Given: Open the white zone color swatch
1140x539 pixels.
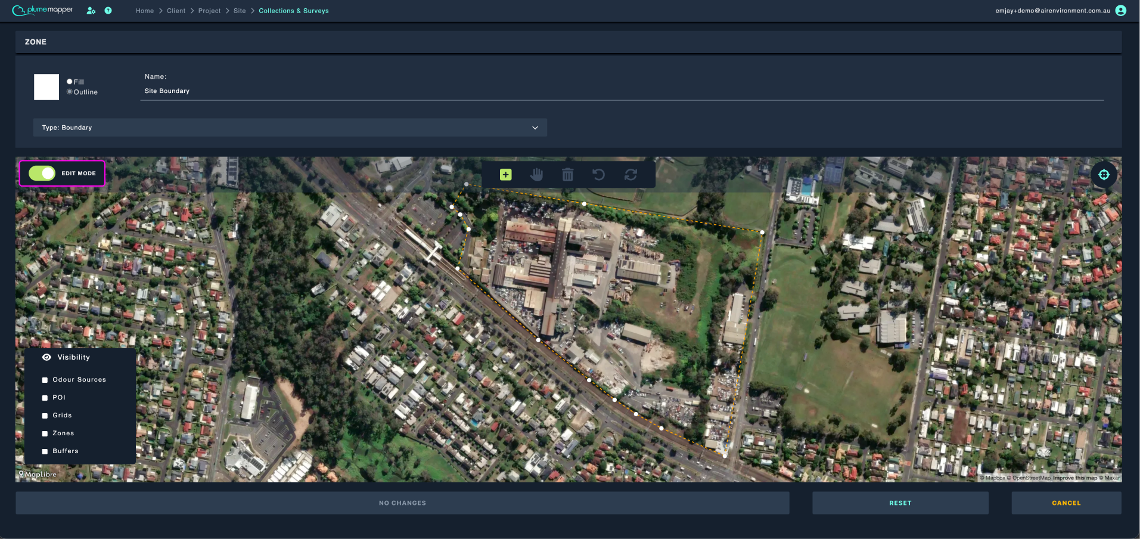Looking at the screenshot, I should pyautogui.click(x=46, y=87).
